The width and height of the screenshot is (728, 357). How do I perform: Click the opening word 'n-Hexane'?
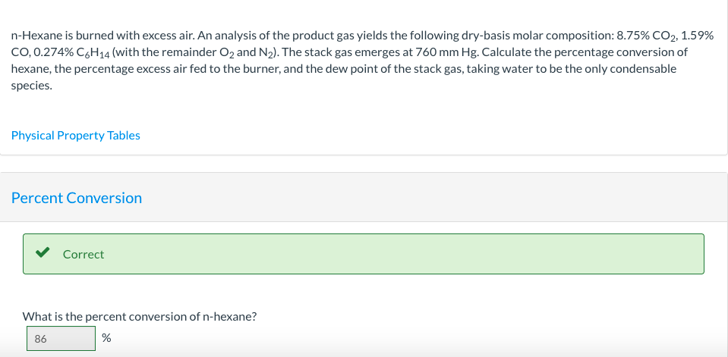[x=35, y=36]
